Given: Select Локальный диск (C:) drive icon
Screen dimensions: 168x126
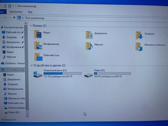Looking at the screenshot, I should (38, 74).
